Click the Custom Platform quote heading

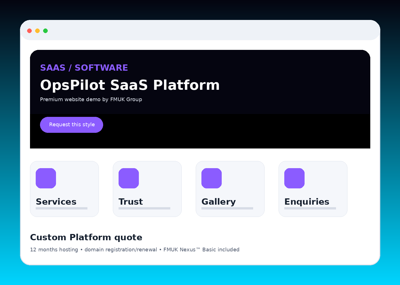[86, 237]
